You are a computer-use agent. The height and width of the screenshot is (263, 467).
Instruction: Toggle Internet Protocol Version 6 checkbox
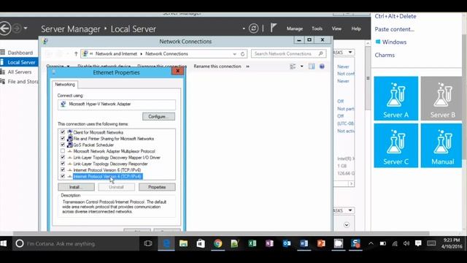[x=63, y=169]
